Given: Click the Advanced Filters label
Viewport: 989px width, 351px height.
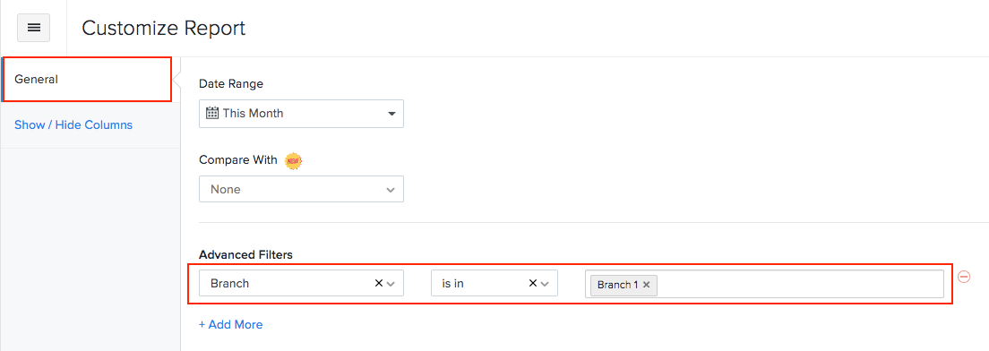Looking at the screenshot, I should [x=246, y=254].
